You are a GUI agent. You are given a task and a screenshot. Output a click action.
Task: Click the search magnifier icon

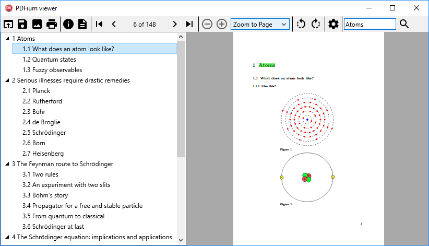[x=404, y=24]
